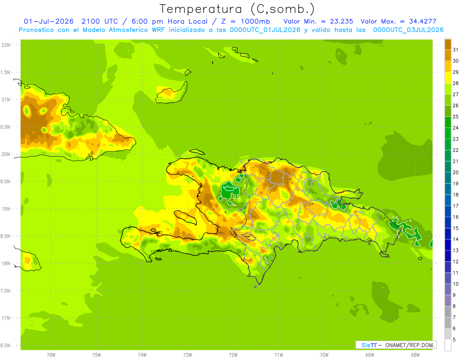This screenshot has width=466, height=360.
Task: Click the '21N' latitude axis label
Action: coord(6,100)
